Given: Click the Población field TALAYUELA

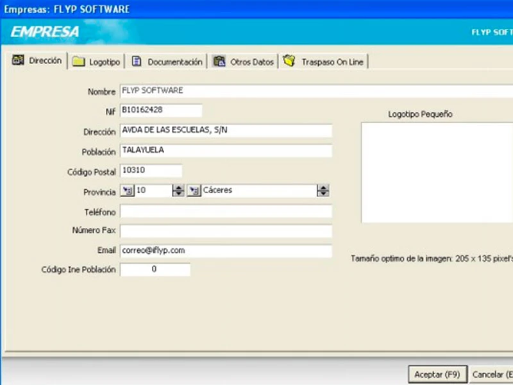Looking at the screenshot, I should (226, 151).
